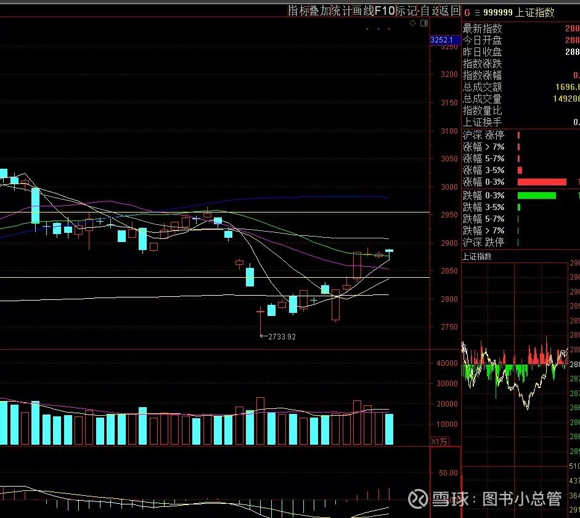Add to watchlist with 自选 button
Viewport: 580px width, 518px height.
(430, 11)
